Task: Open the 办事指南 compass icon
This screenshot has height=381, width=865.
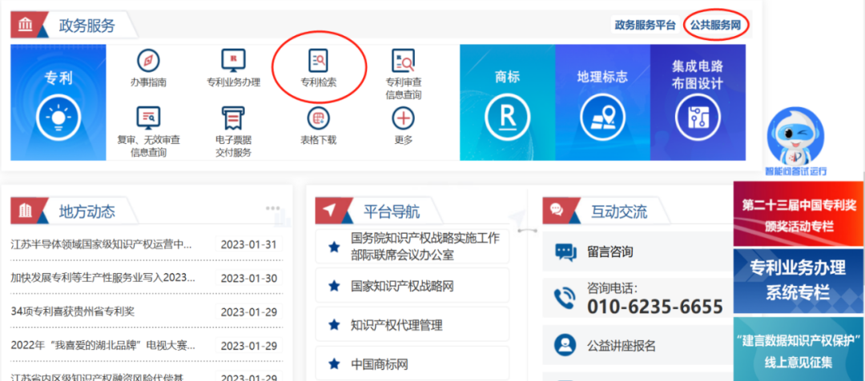Action: point(148,61)
